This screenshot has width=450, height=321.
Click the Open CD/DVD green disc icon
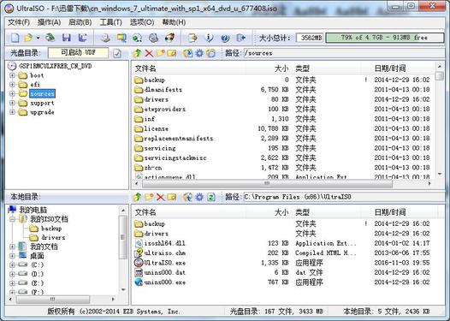coord(50,38)
